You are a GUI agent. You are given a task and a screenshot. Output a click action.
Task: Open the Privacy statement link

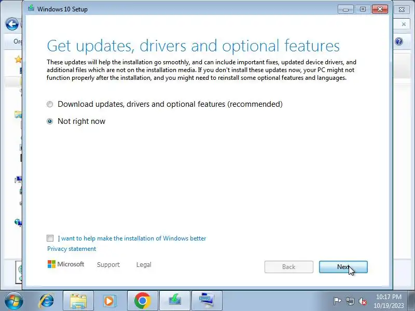pos(72,249)
